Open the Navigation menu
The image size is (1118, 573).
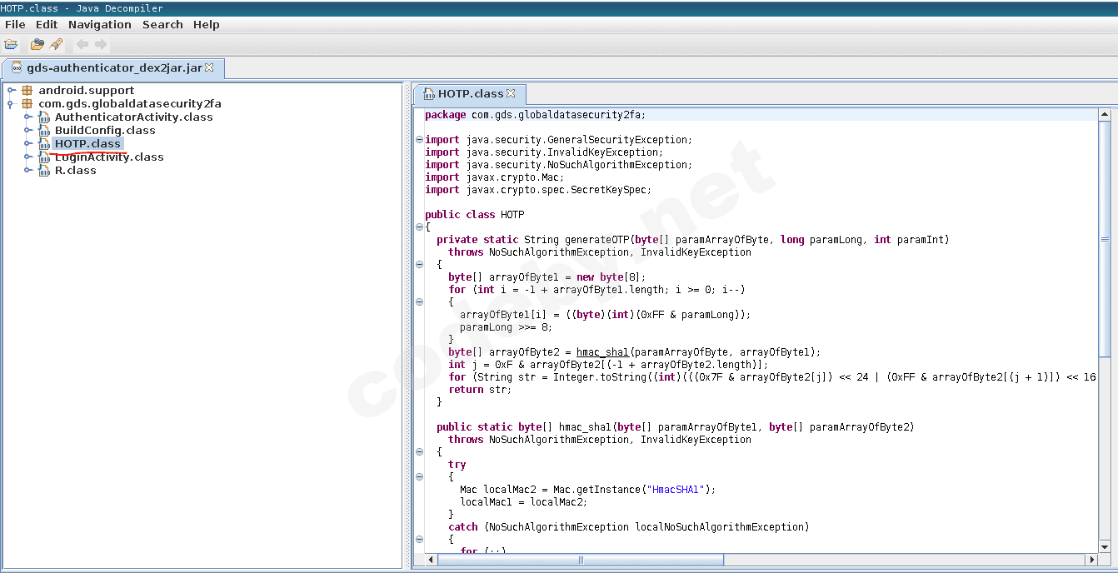point(100,24)
